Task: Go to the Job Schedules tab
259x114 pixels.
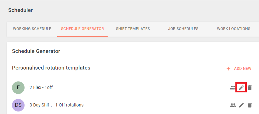Action: 183,29
